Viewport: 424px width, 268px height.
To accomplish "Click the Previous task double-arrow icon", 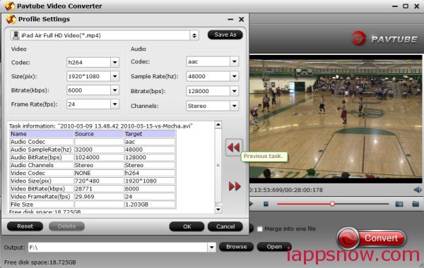I will coord(234,147).
